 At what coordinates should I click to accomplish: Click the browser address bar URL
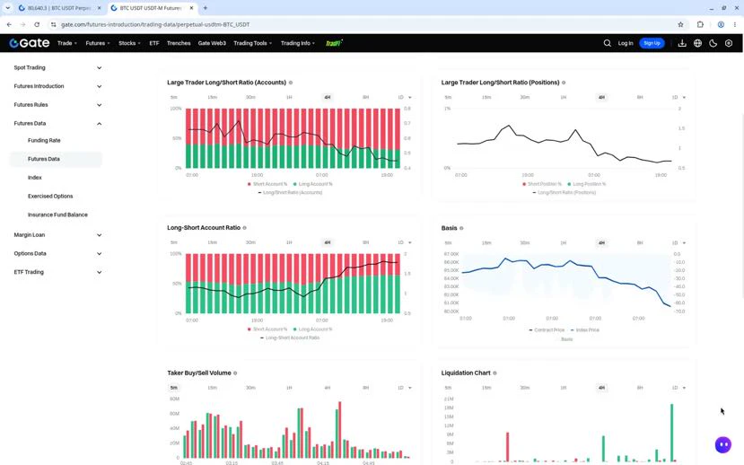[155, 24]
